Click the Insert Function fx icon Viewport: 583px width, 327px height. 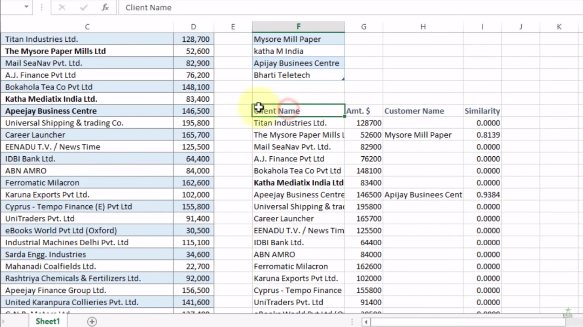[105, 8]
